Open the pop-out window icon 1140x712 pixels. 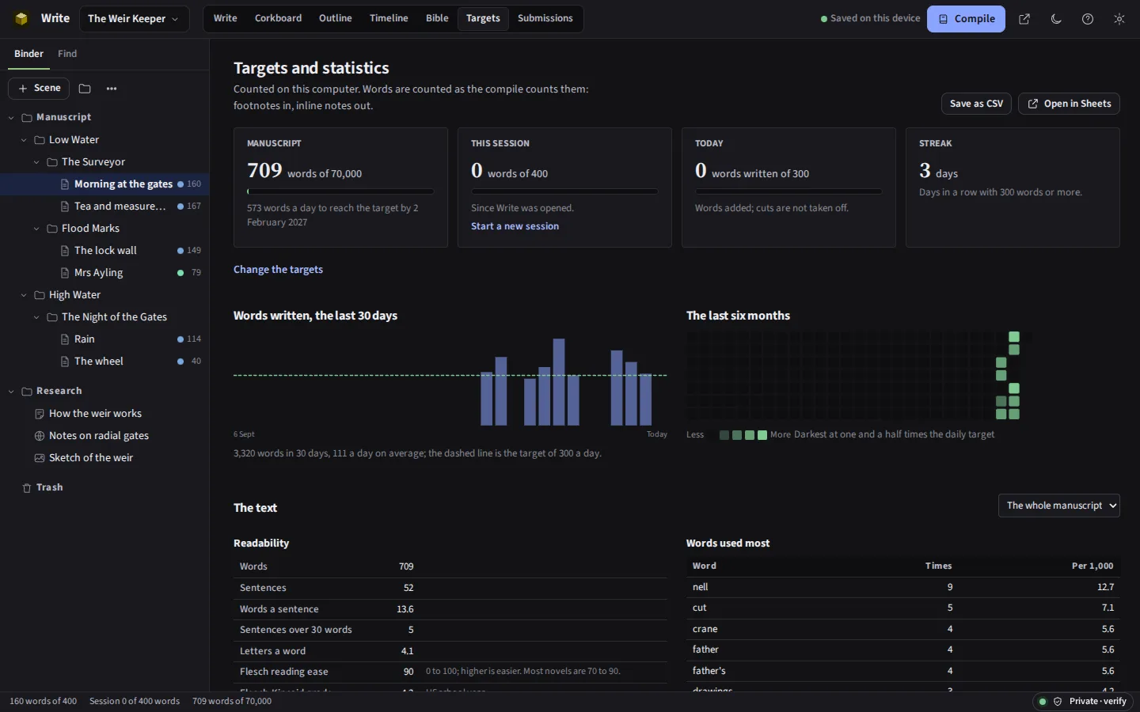pyautogui.click(x=1024, y=19)
